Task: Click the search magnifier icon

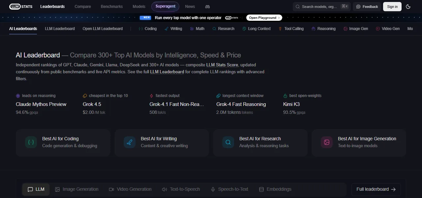Action: pyautogui.click(x=298, y=7)
